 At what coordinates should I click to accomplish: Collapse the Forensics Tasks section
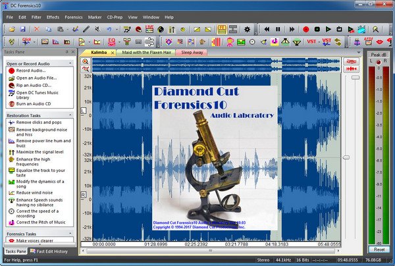[70, 234]
